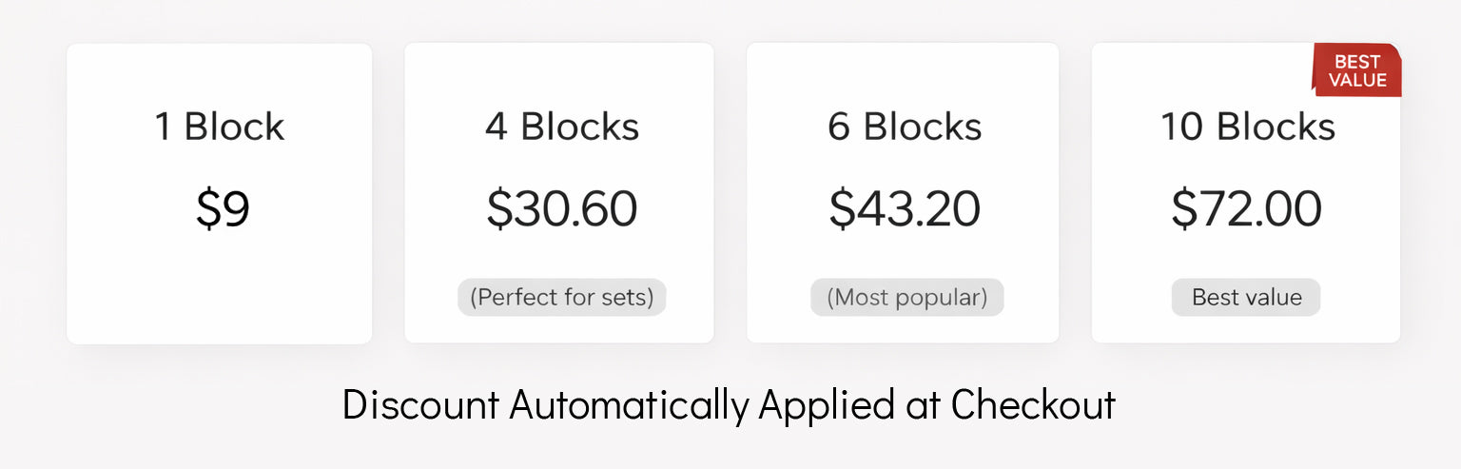Click the red BEST VALUE ribbon badge
This screenshot has width=1461, height=469.
1357,71
